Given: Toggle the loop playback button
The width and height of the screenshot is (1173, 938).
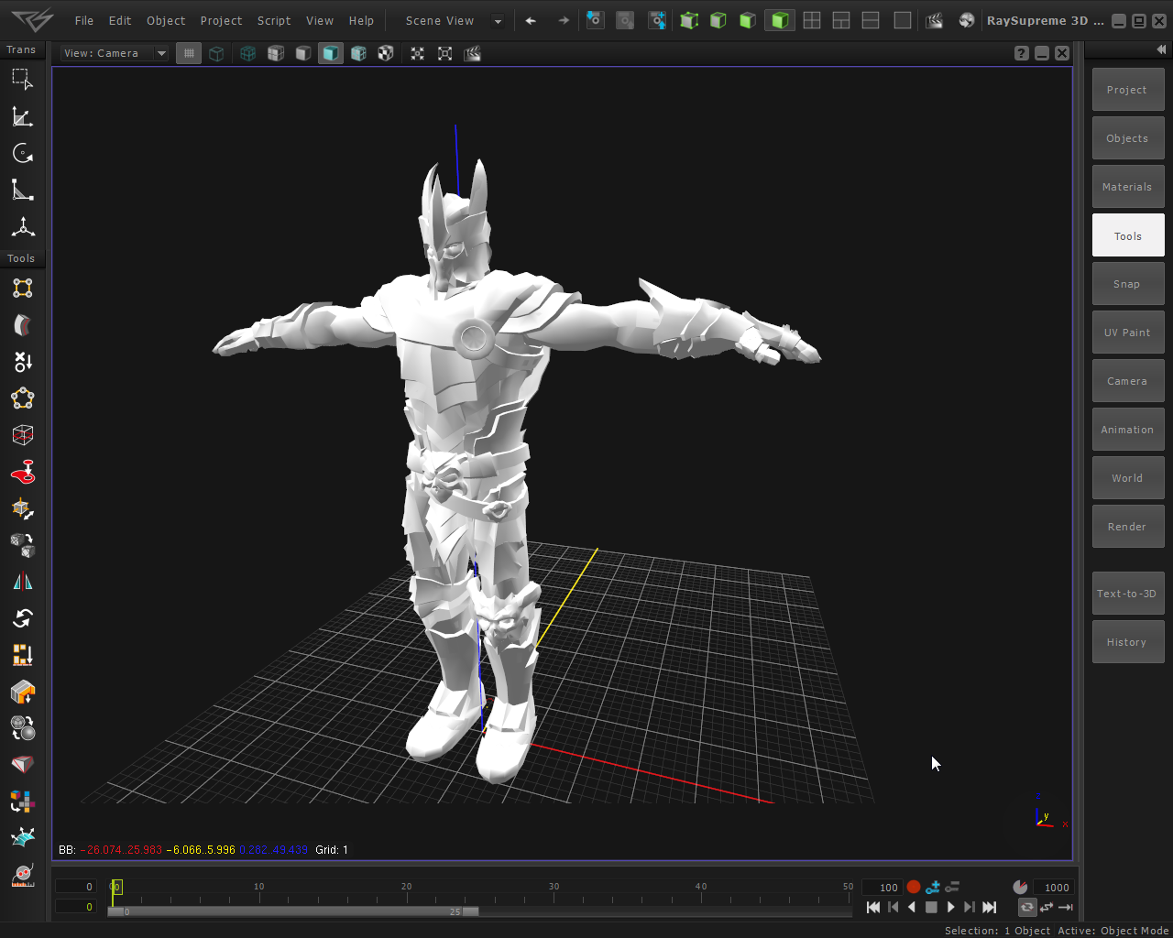Looking at the screenshot, I should point(1026,907).
